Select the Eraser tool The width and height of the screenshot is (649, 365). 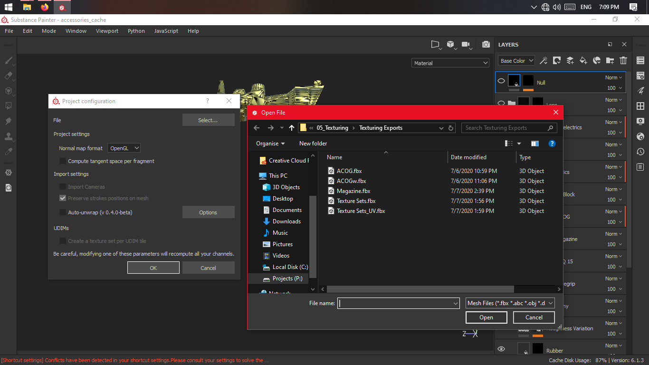(x=8, y=76)
